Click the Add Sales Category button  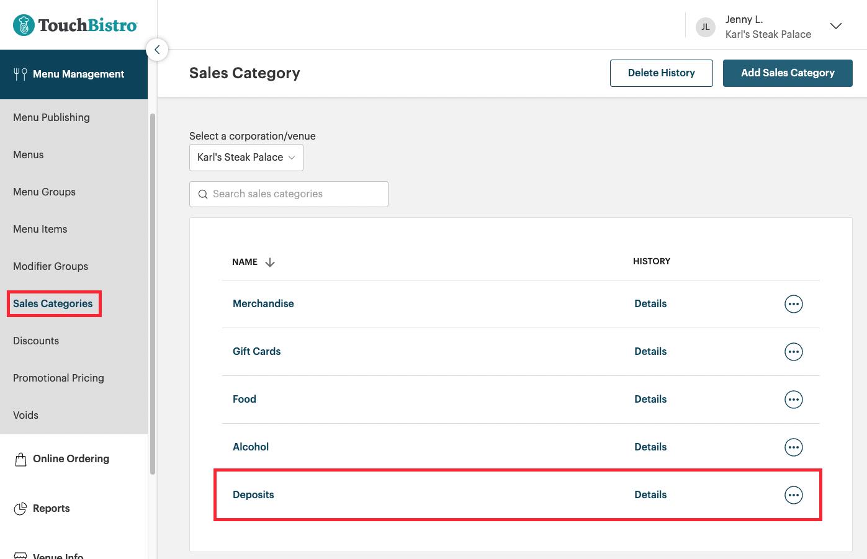(x=788, y=73)
